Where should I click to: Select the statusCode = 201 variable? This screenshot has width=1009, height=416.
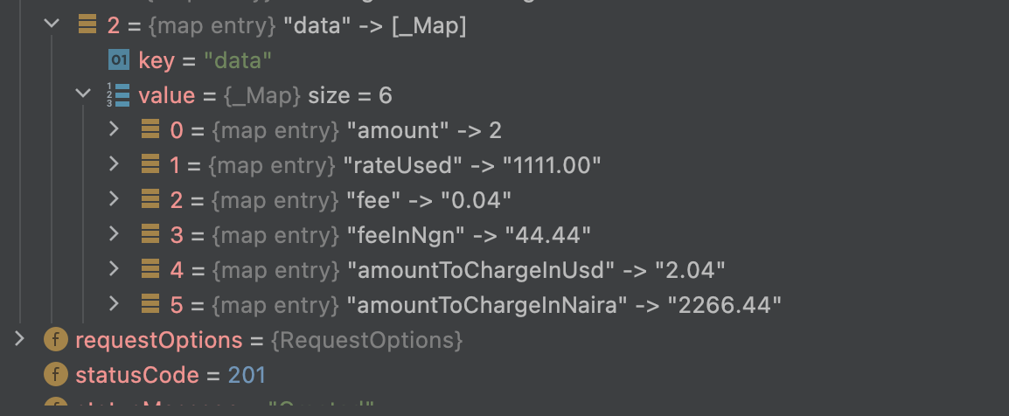coord(170,375)
